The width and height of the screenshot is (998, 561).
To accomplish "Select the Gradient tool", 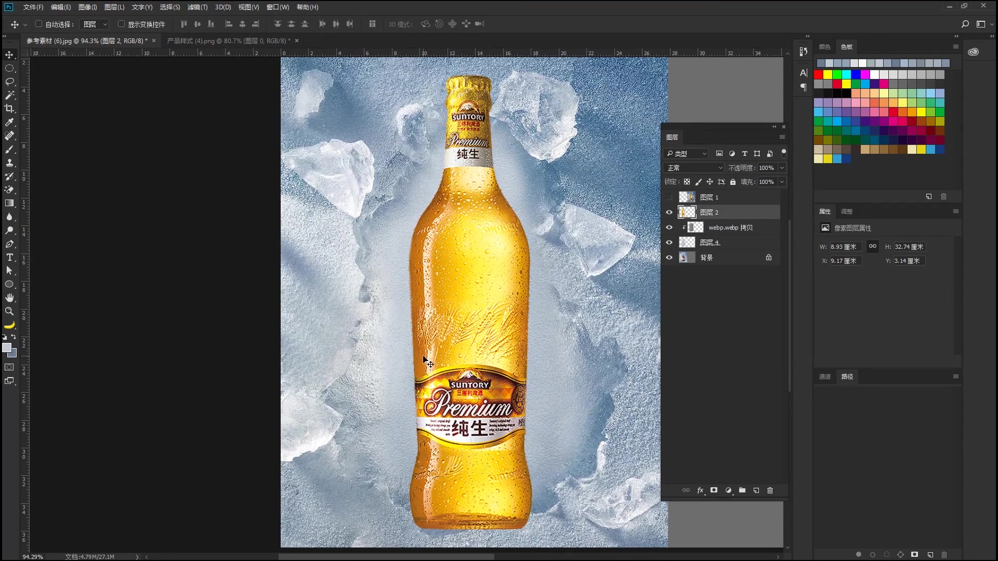I will tap(9, 203).
